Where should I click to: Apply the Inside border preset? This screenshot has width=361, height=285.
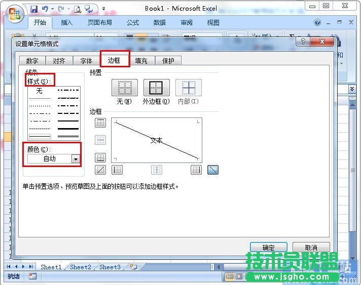pyautogui.click(x=188, y=88)
